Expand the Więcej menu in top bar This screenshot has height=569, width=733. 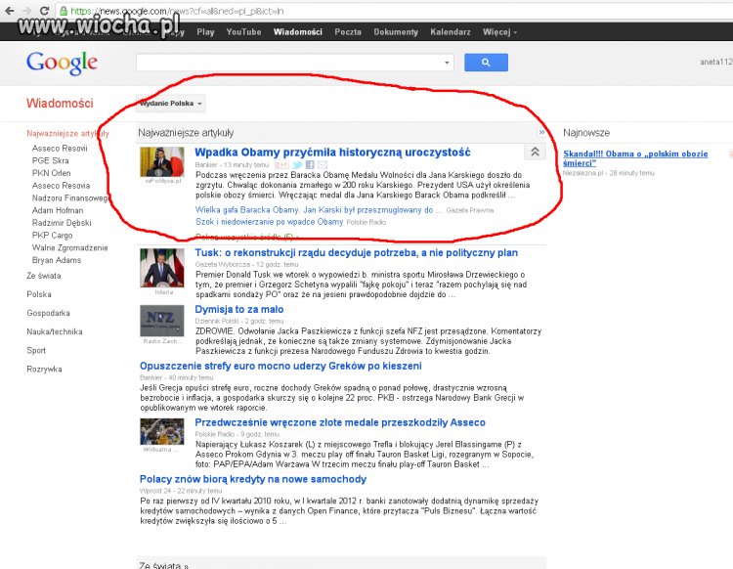click(x=499, y=32)
